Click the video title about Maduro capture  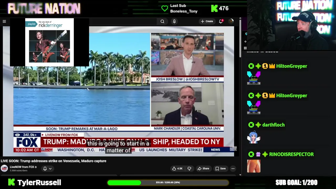pyautogui.click(x=54, y=161)
